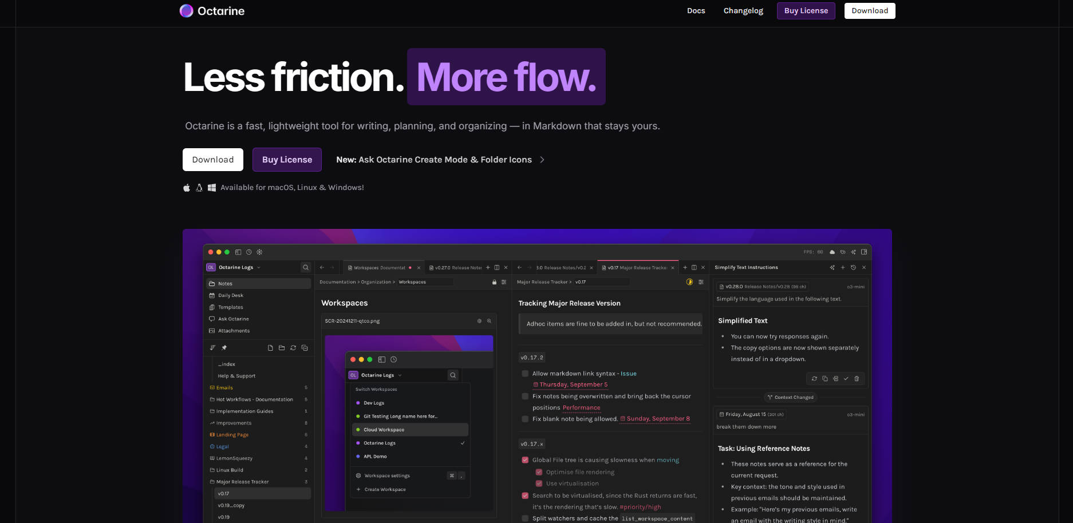Image resolution: width=1073 pixels, height=523 pixels.
Task: Uncheck the 'Global File tree is causing slowness' checkbox
Action: click(525, 460)
